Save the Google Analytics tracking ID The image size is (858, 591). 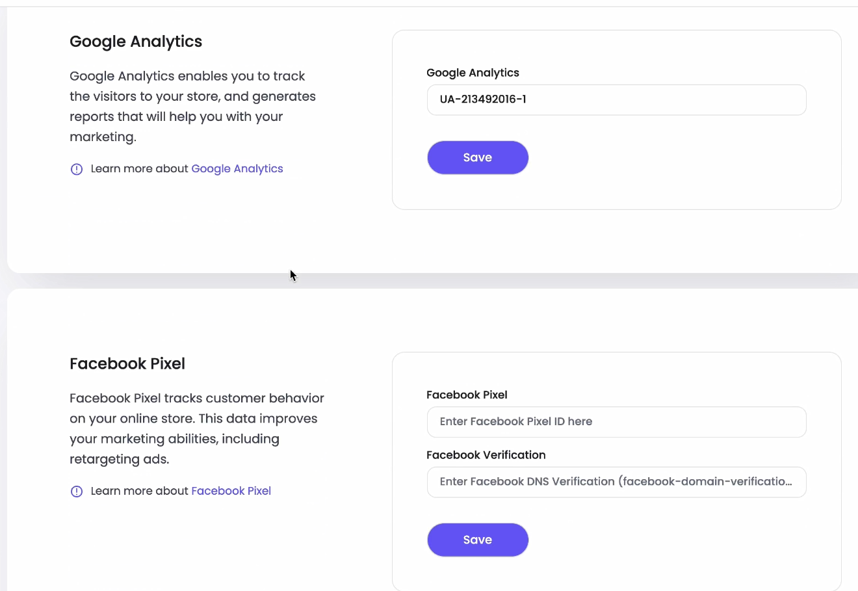(477, 157)
